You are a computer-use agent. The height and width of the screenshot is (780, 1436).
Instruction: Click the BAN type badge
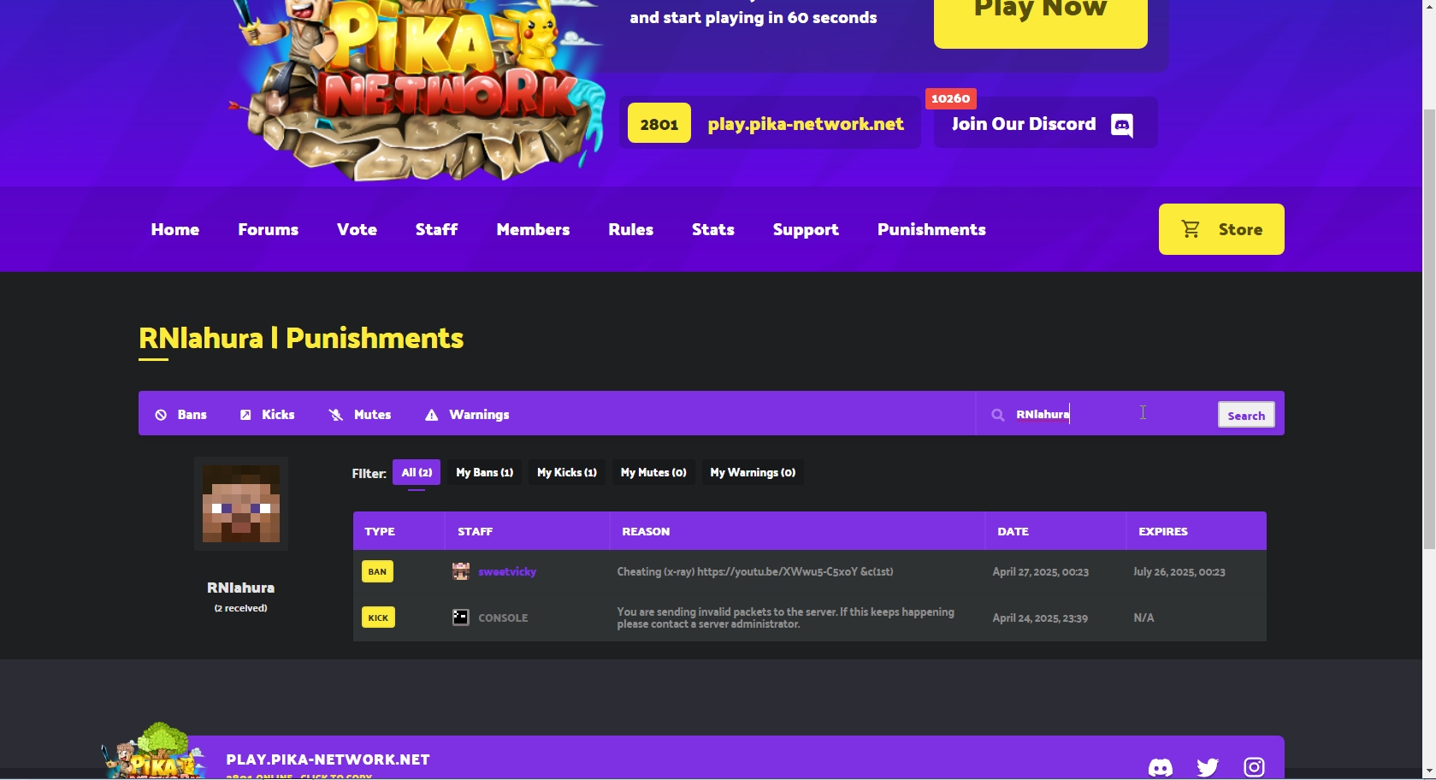coord(377,571)
